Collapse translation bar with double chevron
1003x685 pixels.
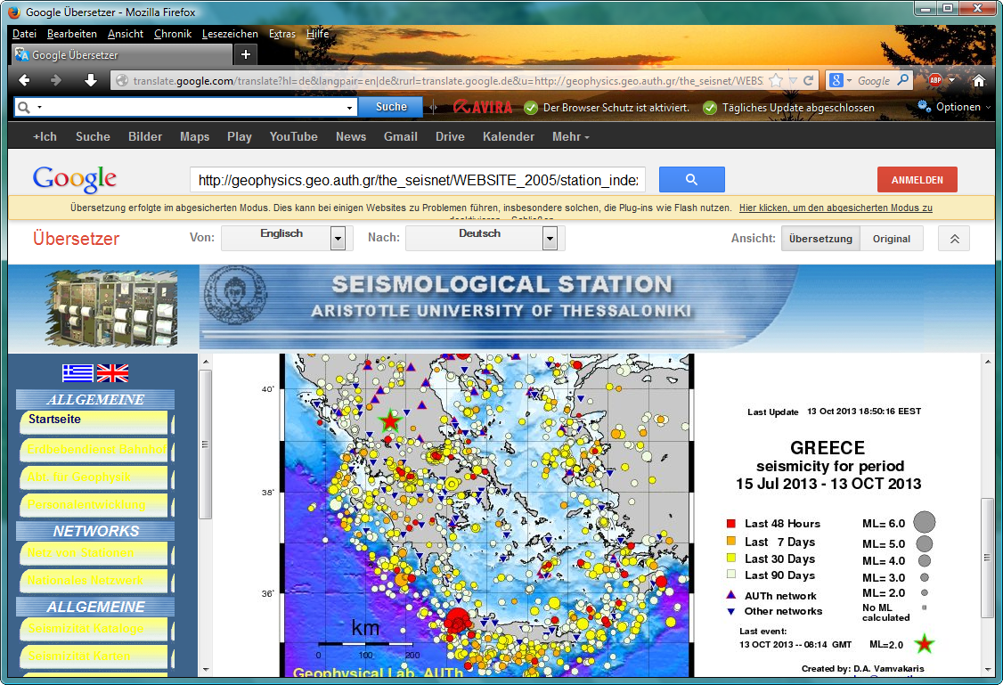coord(953,239)
